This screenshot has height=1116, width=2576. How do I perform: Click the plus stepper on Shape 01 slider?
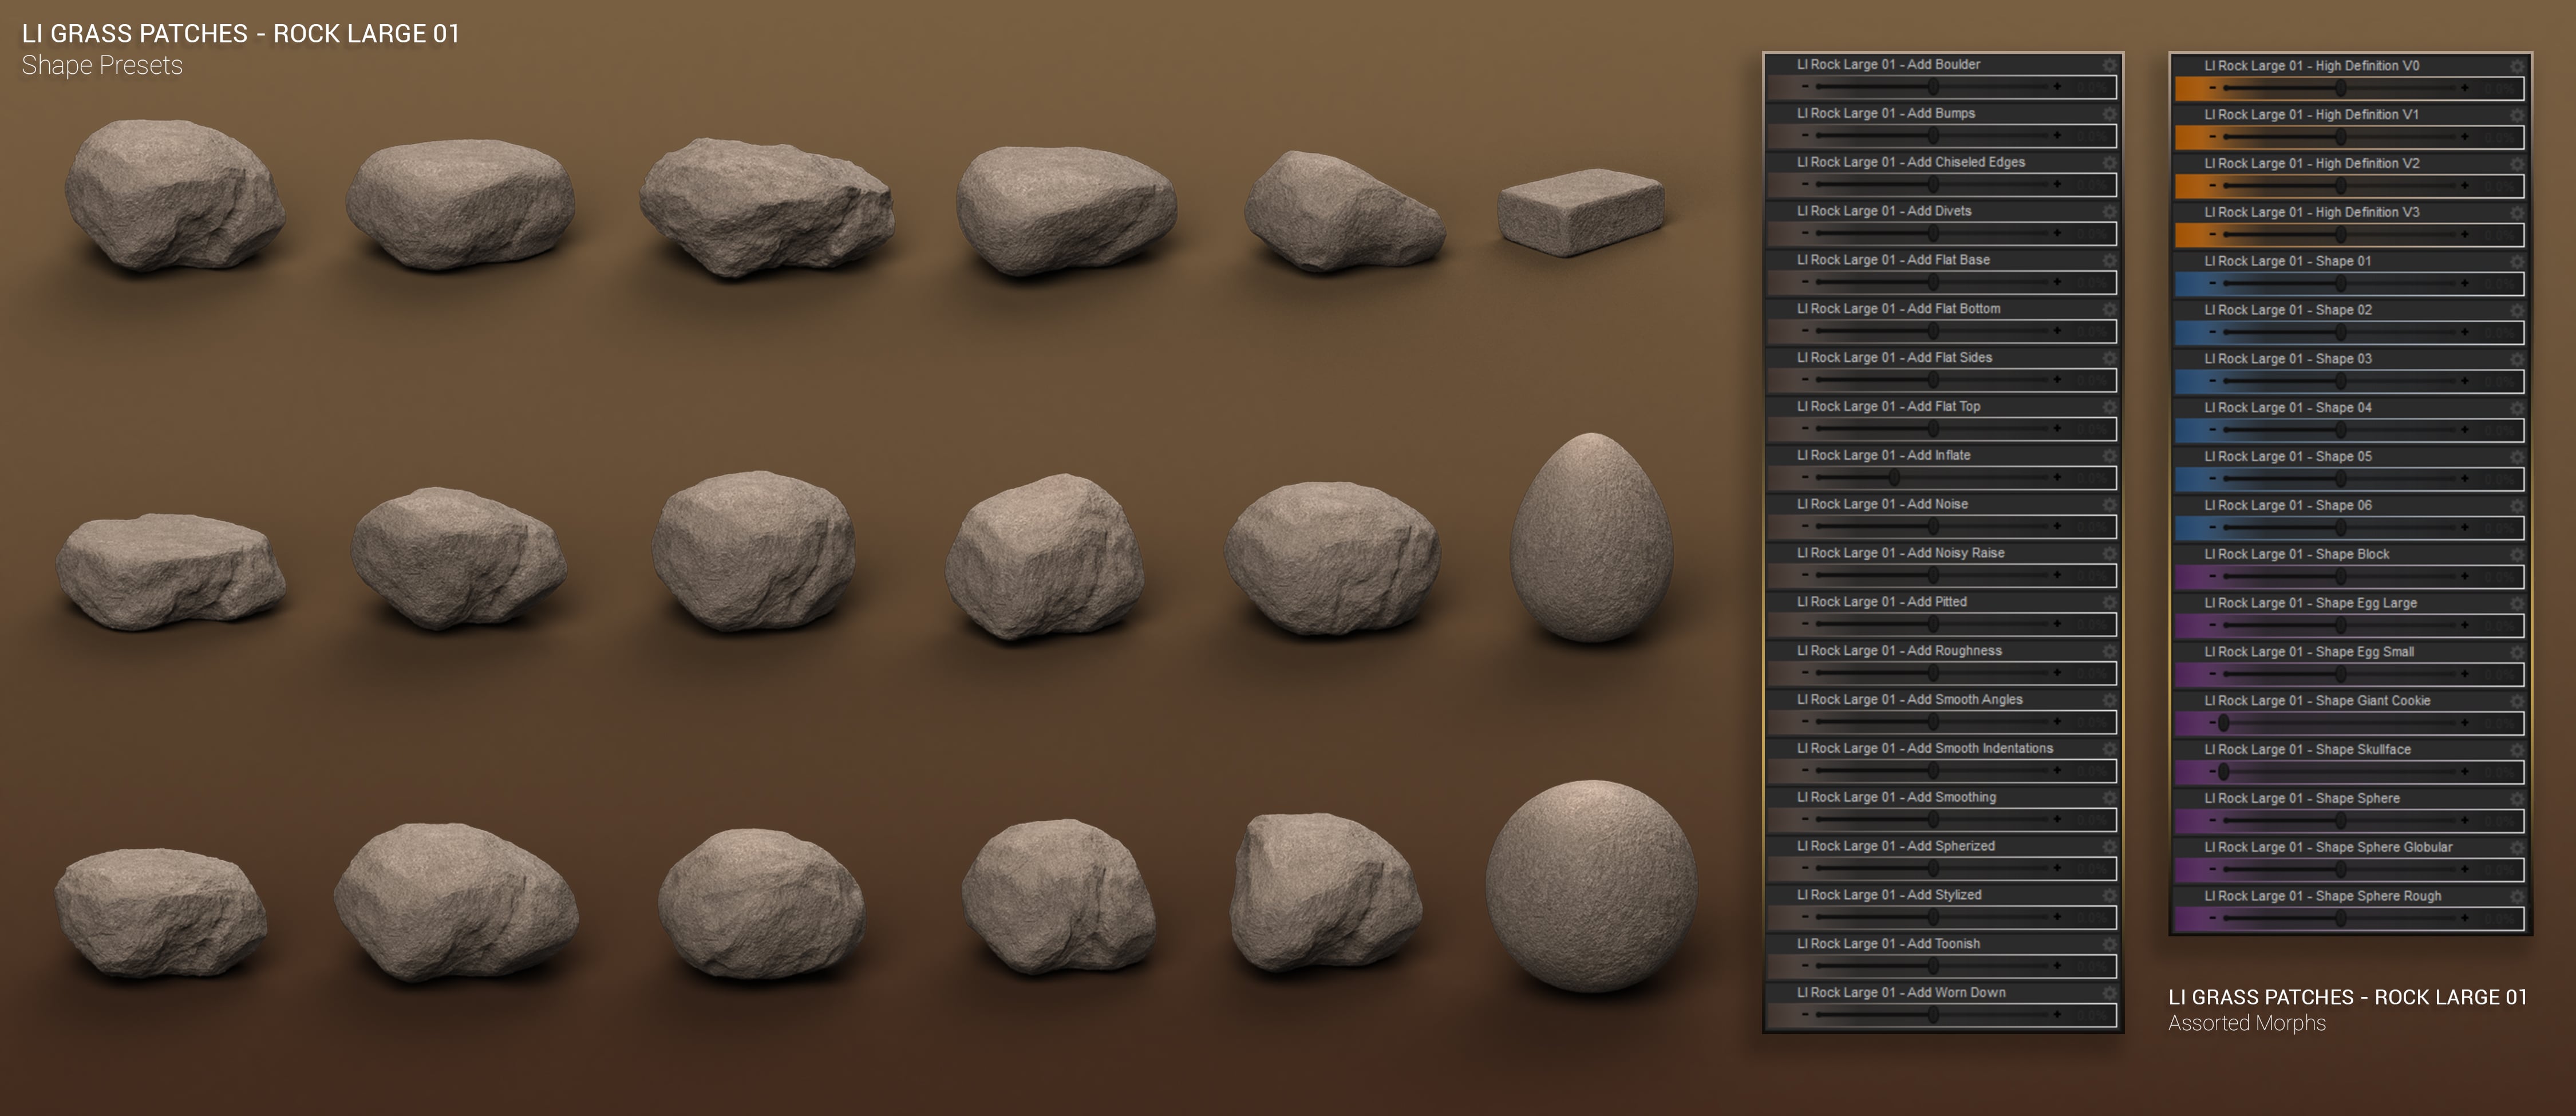tap(2466, 283)
